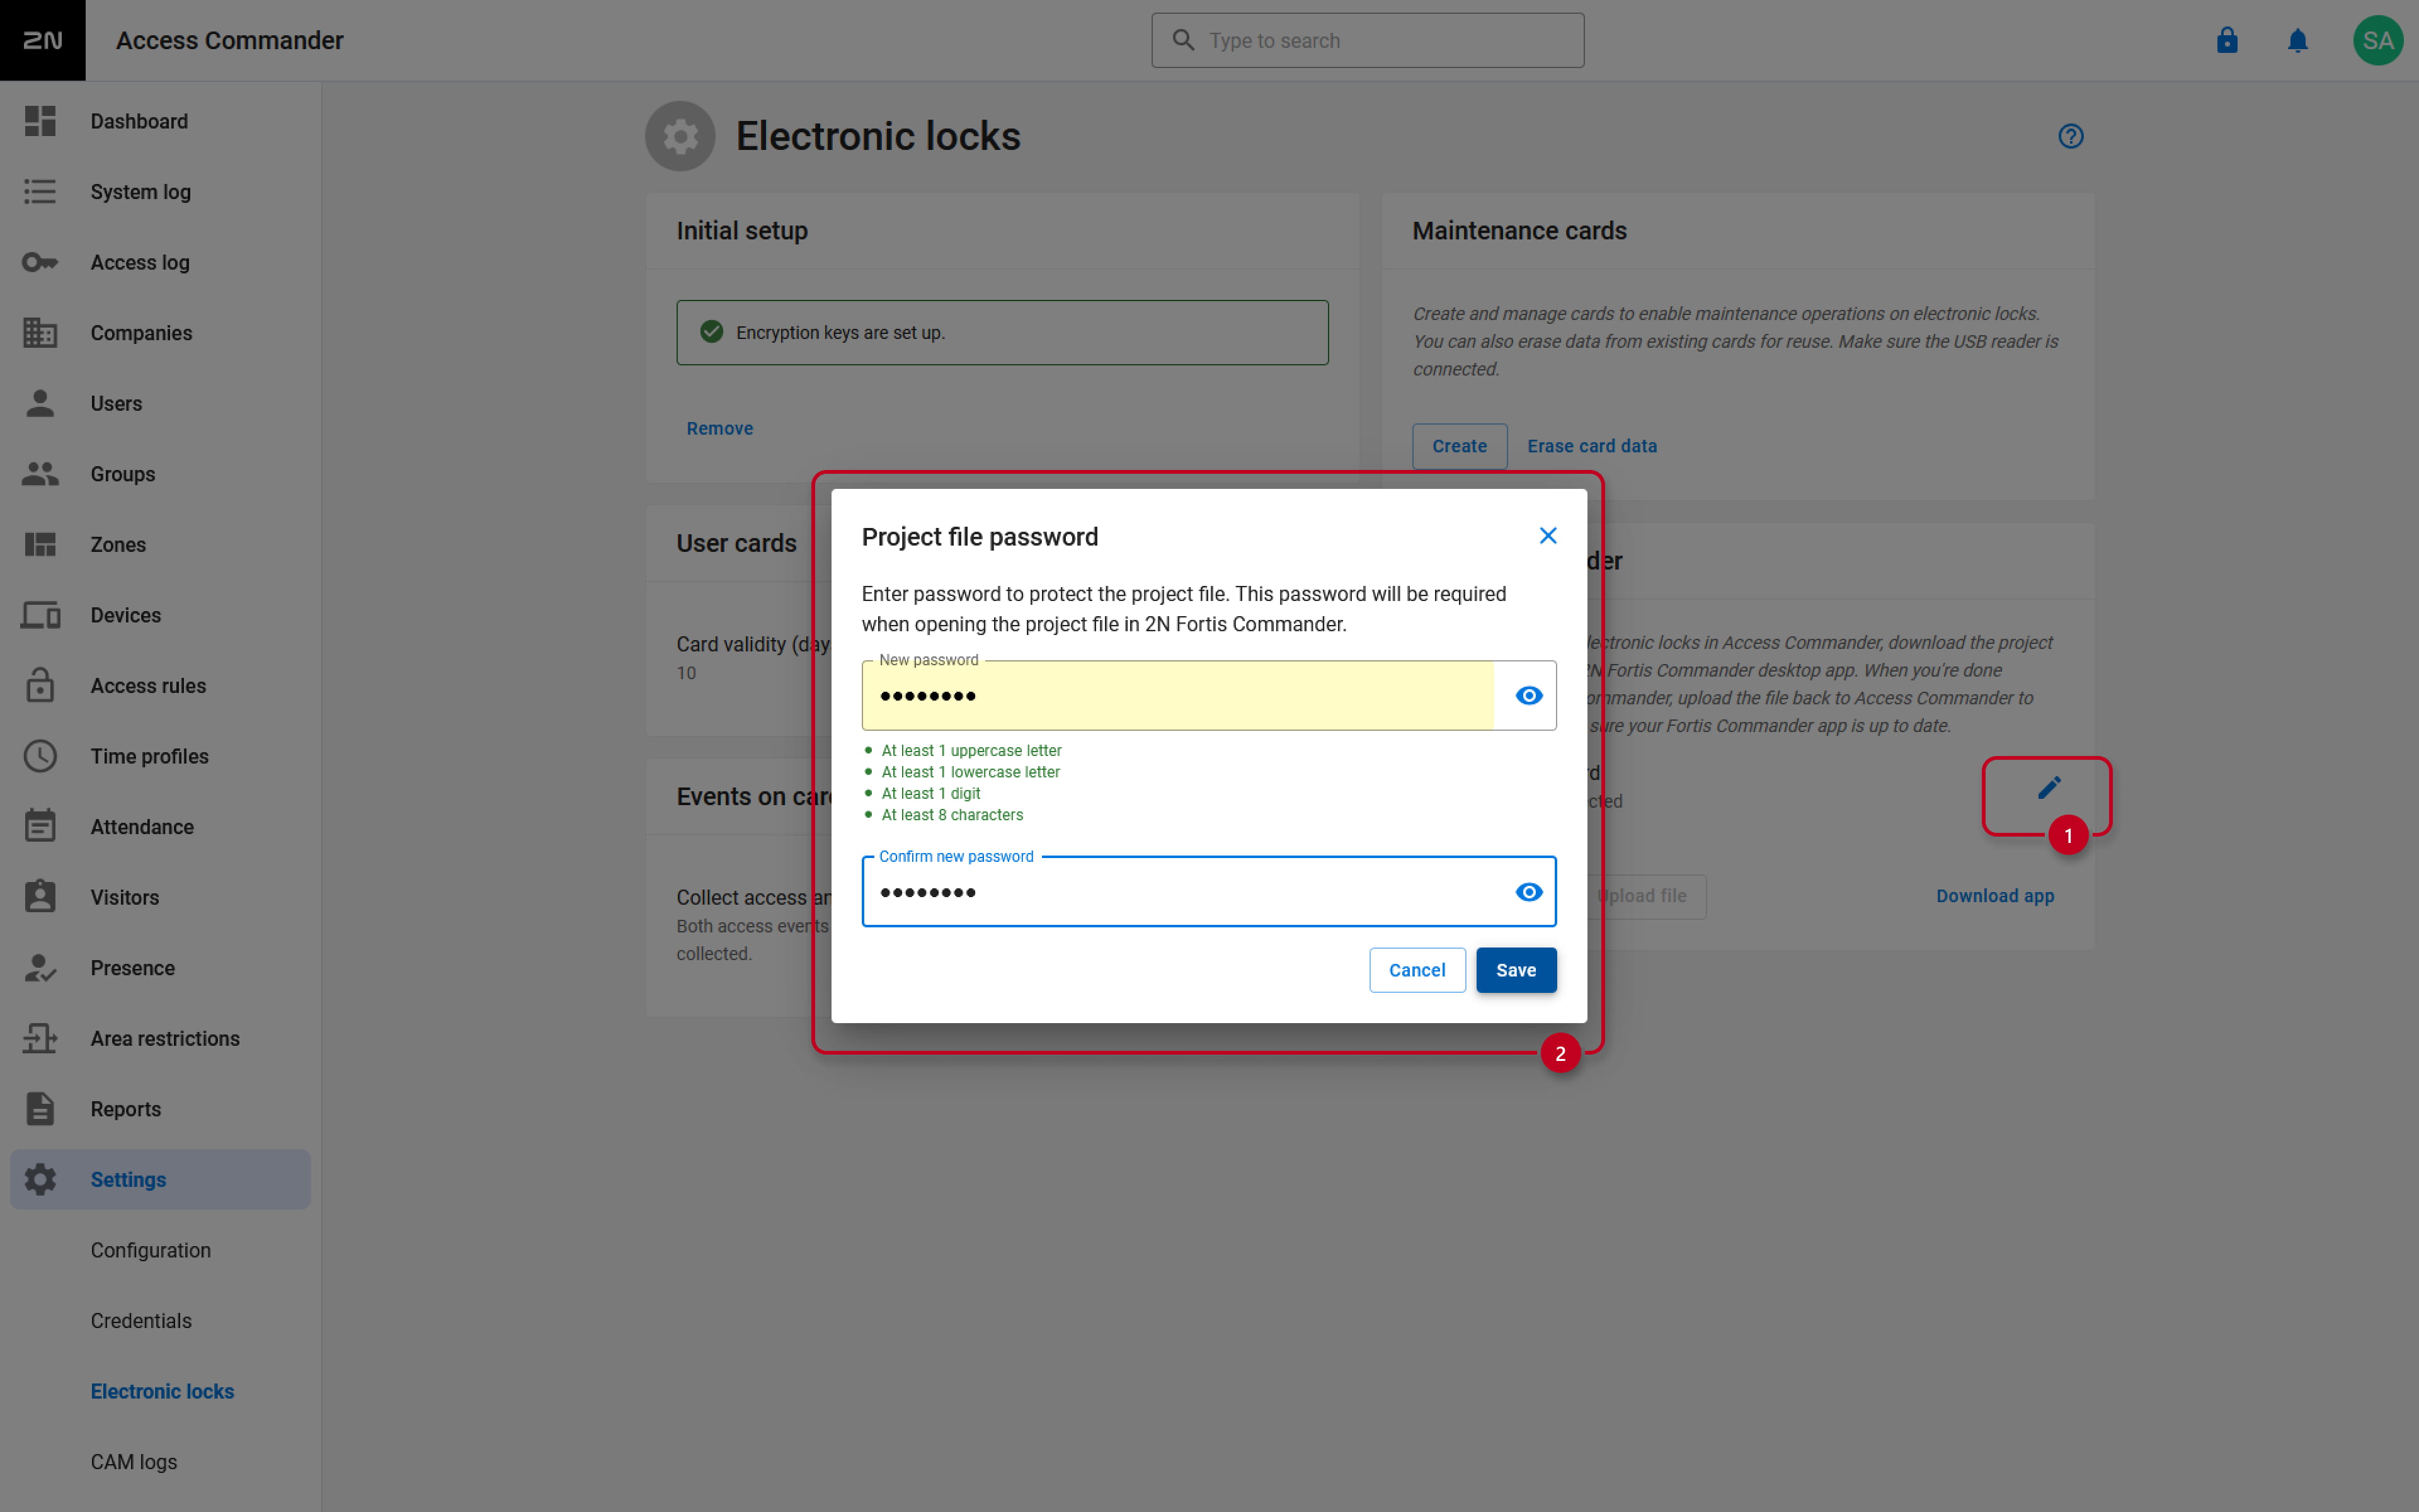
Task: Click the pencil edit password icon
Action: [2049, 788]
